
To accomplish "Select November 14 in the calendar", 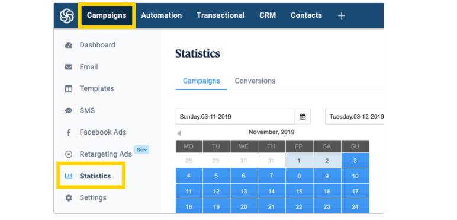I will [271, 192].
